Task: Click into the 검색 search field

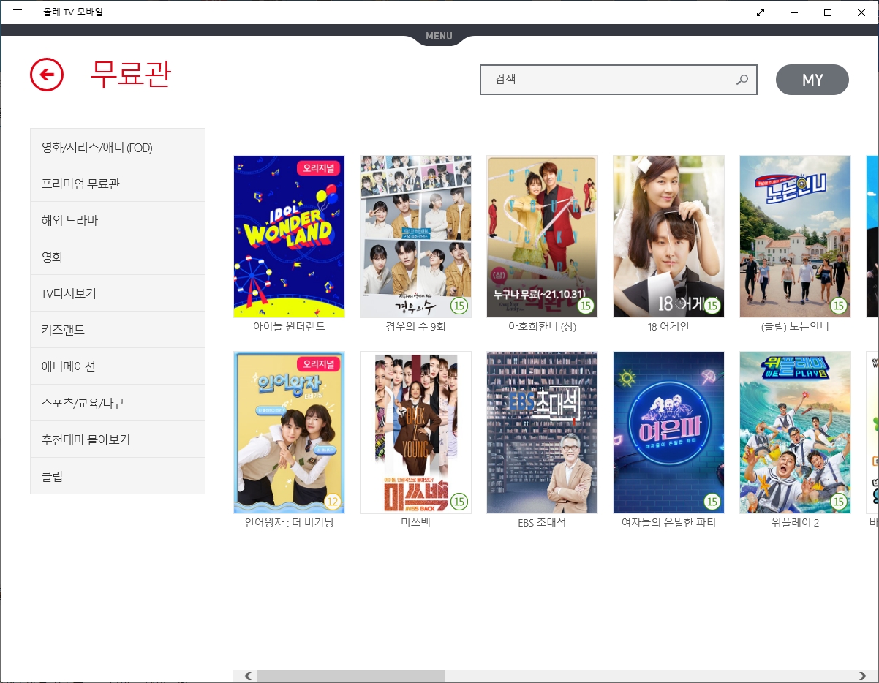Action: tap(619, 80)
